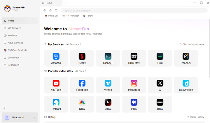Open the ABC site tile
This screenshot has width=210, height=123.
pyautogui.click(x=108, y=104)
